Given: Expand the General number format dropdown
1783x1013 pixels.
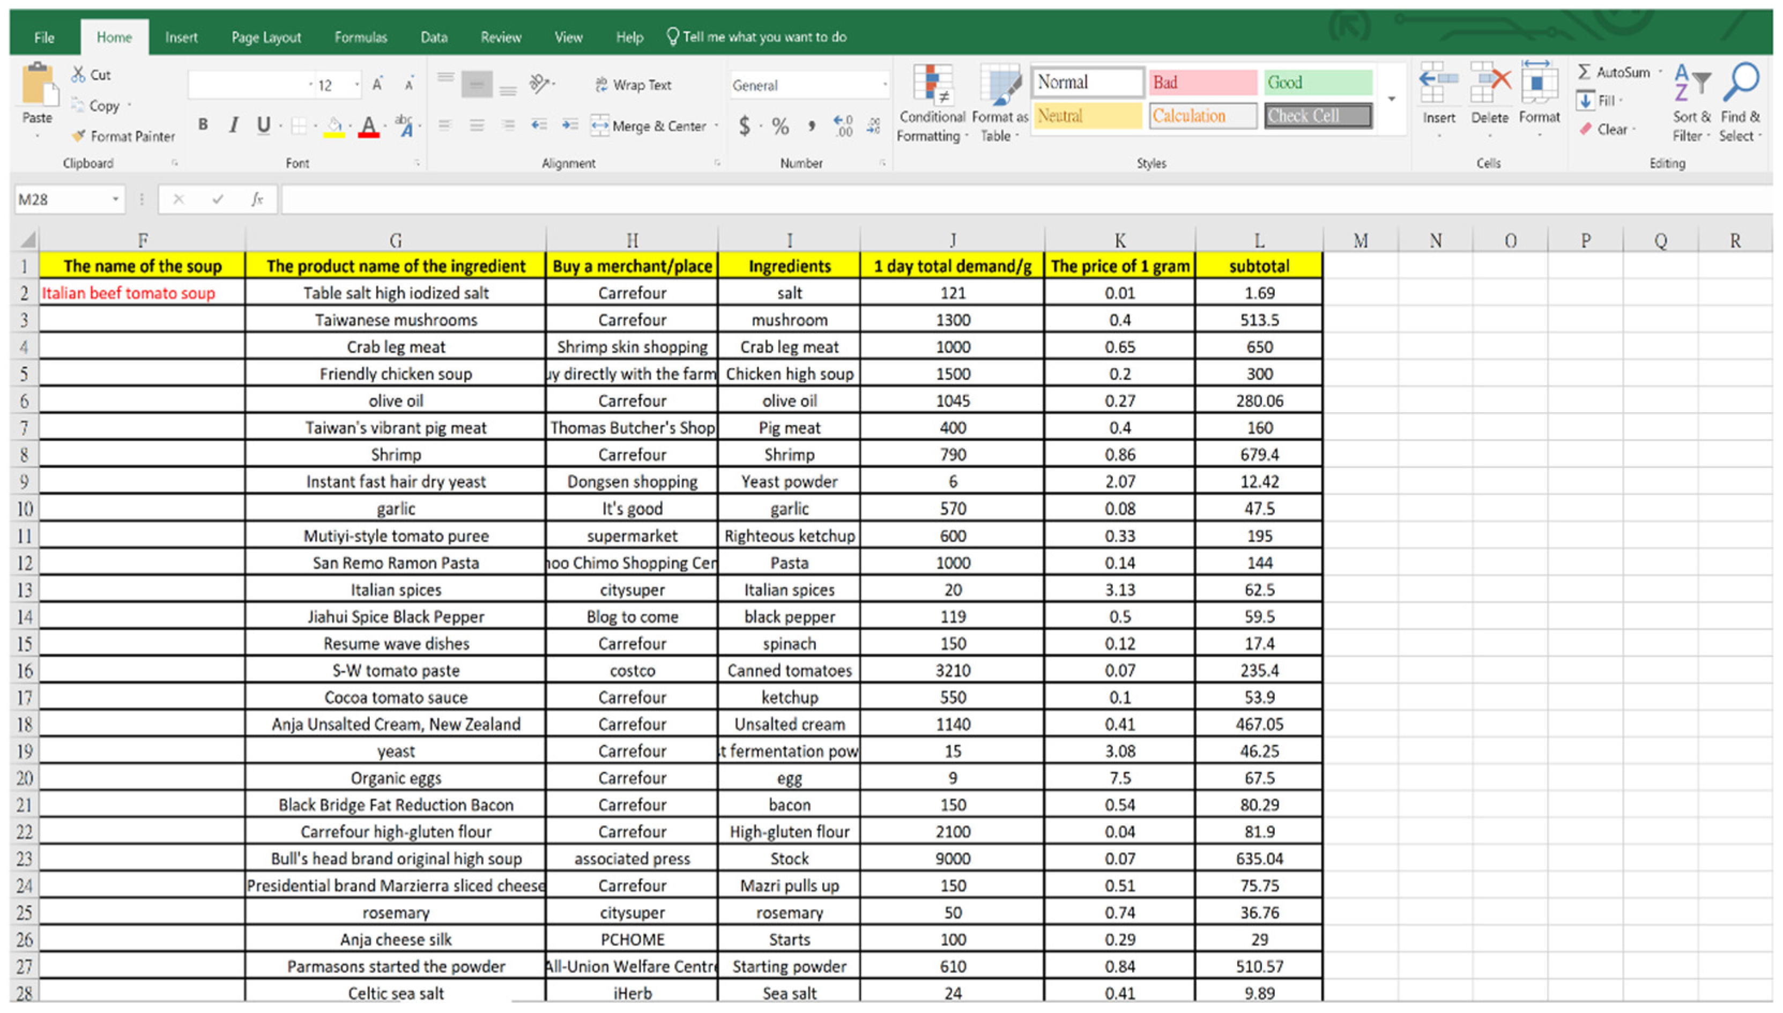Looking at the screenshot, I should [x=884, y=85].
